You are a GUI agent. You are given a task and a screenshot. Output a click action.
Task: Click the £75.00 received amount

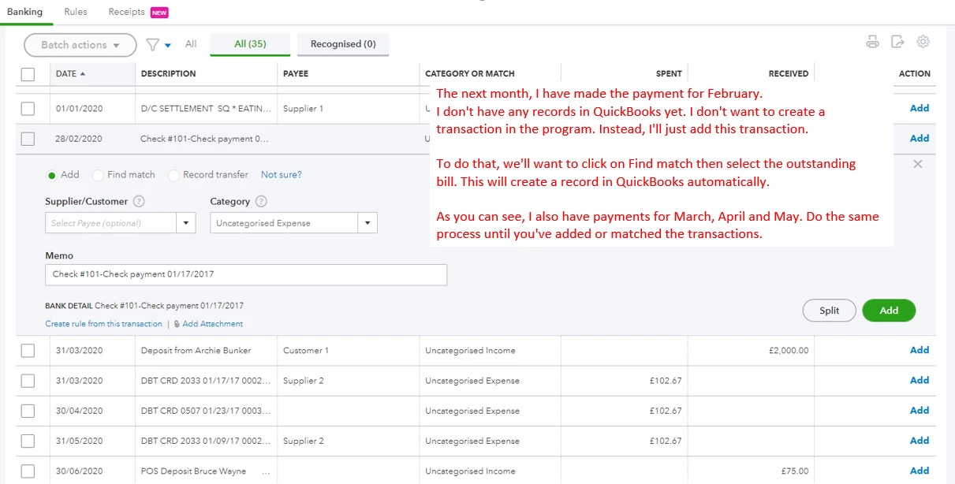[x=795, y=471]
